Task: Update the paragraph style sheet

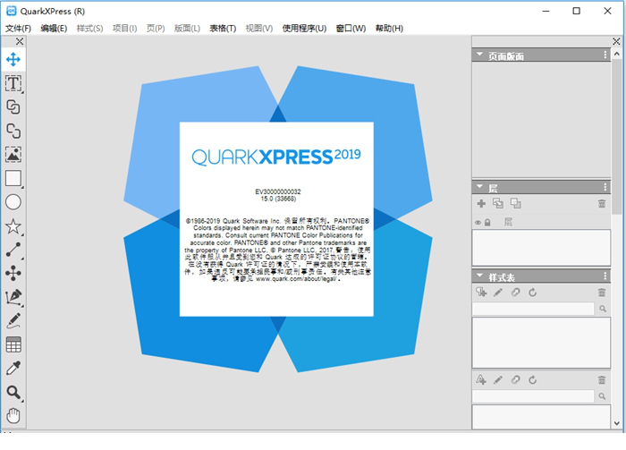Action: [x=533, y=293]
